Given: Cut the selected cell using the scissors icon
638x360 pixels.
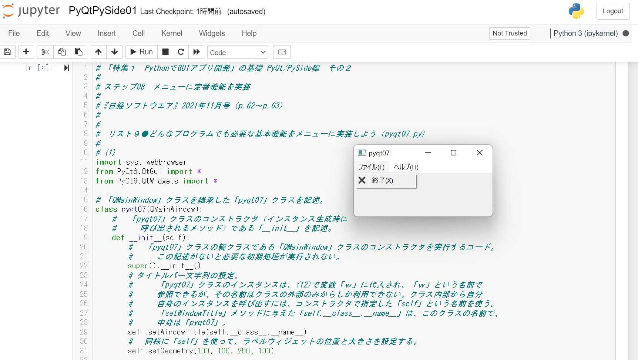Looking at the screenshot, I should pyautogui.click(x=44, y=52).
